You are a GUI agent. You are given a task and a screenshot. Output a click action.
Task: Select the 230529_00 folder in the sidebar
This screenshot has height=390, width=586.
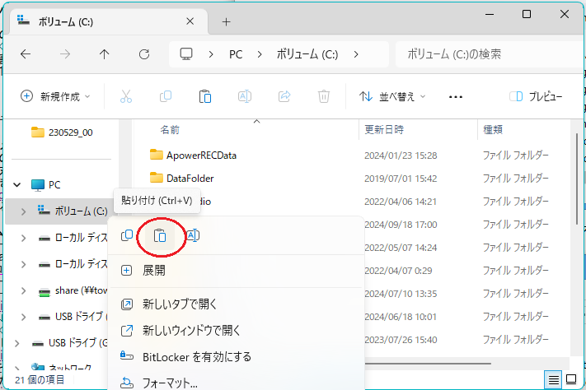click(x=62, y=132)
